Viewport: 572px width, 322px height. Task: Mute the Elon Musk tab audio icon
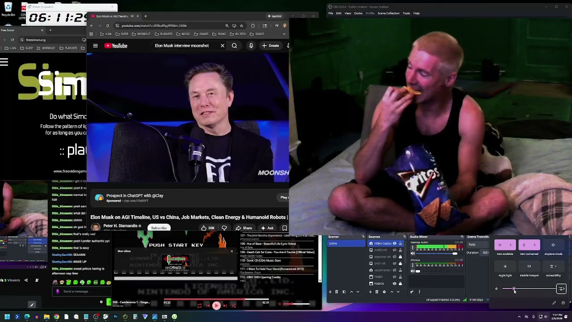pyautogui.click(x=132, y=16)
